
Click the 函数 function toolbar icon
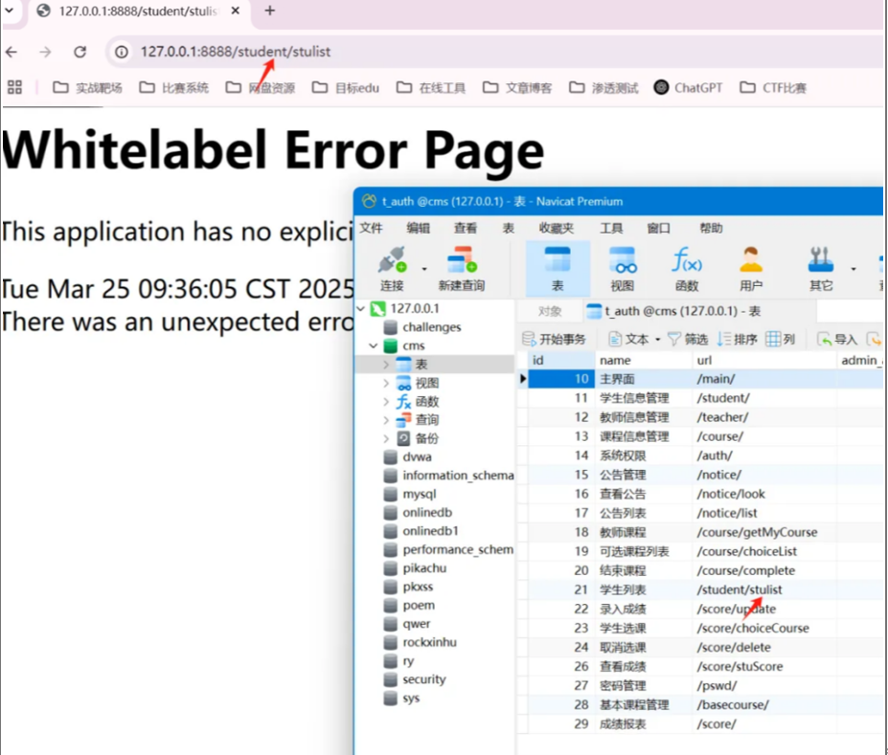tap(687, 261)
